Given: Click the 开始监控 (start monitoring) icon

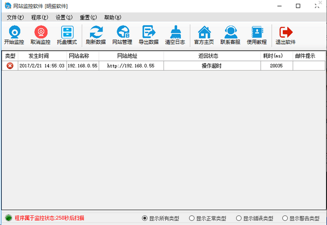Looking at the screenshot, I should pos(14,32).
